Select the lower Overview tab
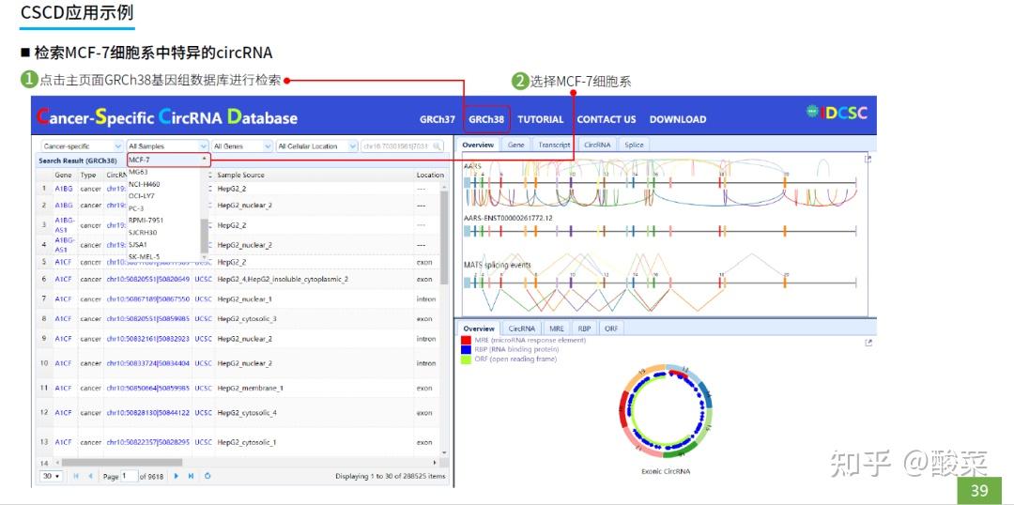The image size is (1014, 505). coord(479,329)
